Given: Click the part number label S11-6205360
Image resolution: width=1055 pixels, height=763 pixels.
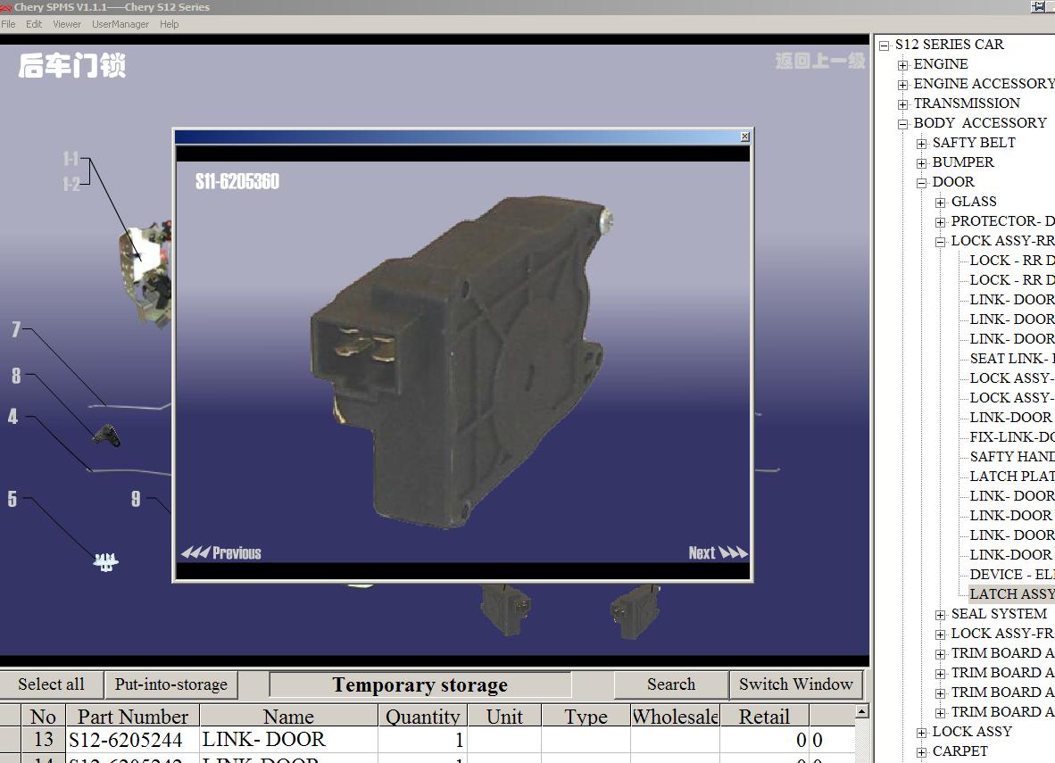Looking at the screenshot, I should 237,182.
